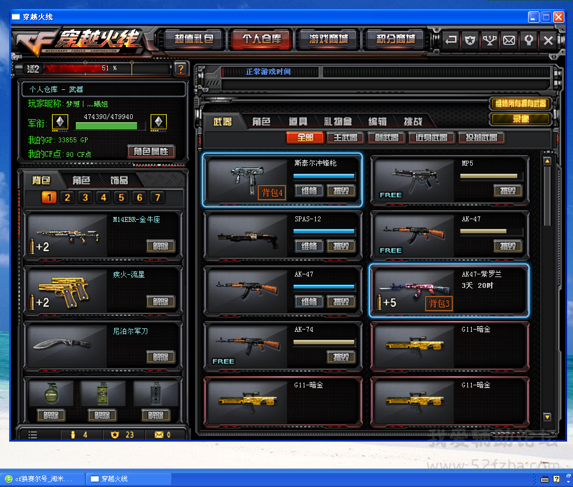Click 摧毁 for MP5
Viewport: 573px width, 487px height.
coord(508,190)
